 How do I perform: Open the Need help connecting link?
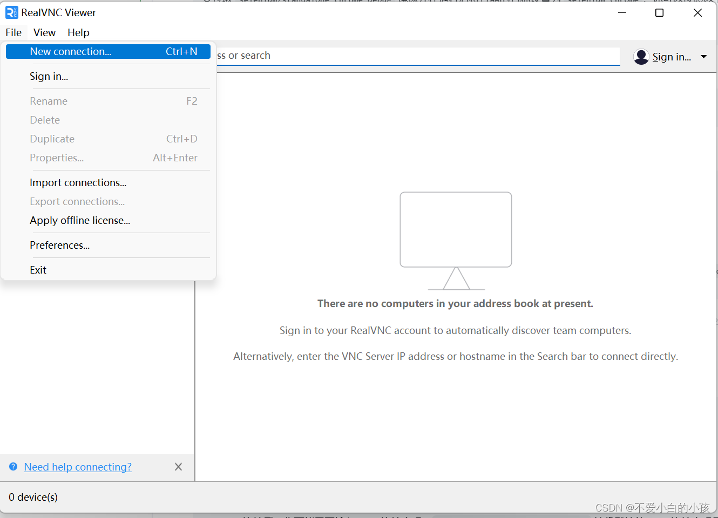78,467
